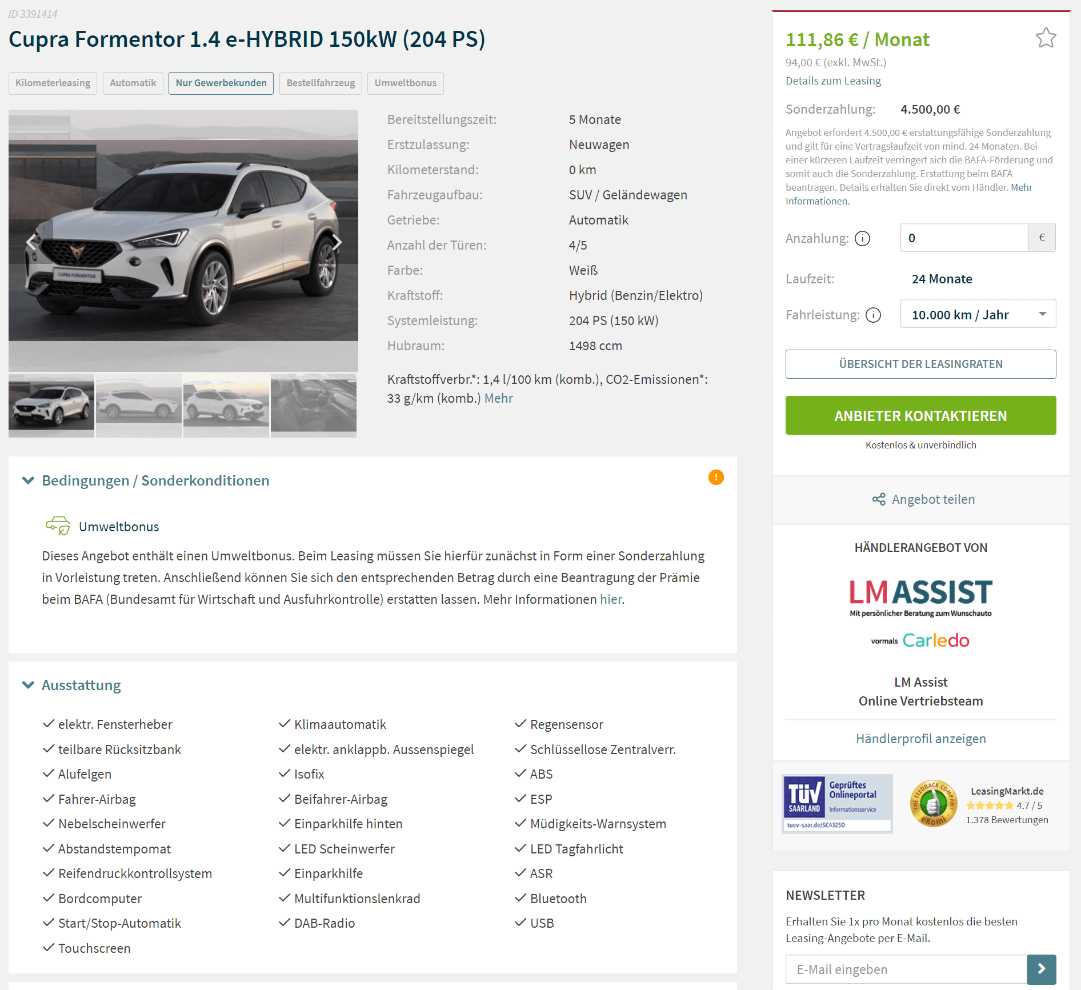Select the fourth interior thumbnail
This screenshot has width=1081, height=990.
point(314,405)
